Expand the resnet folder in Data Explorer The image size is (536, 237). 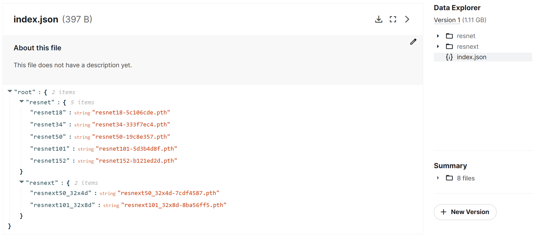(x=438, y=36)
